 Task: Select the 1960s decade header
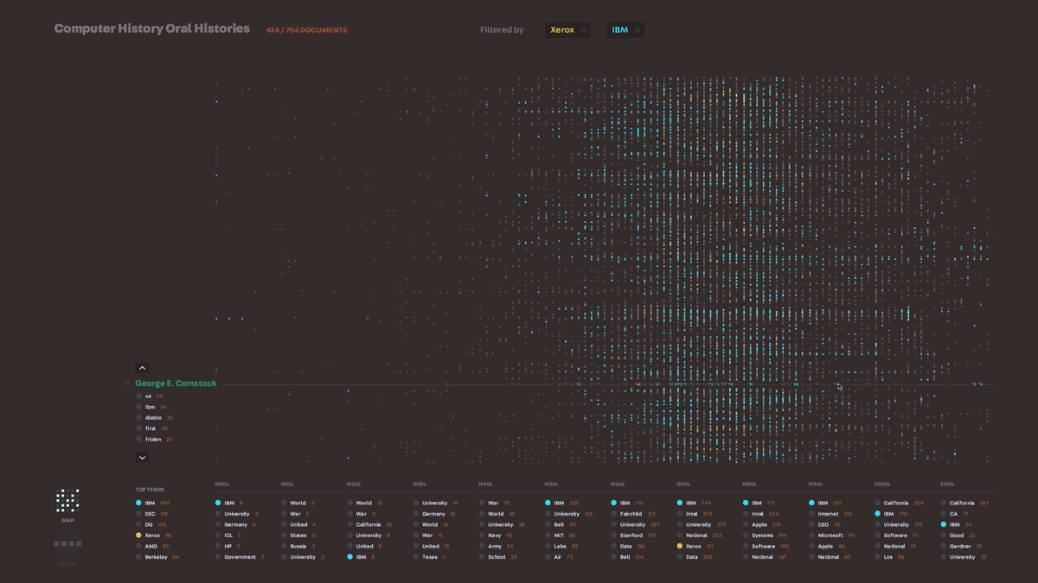617,485
